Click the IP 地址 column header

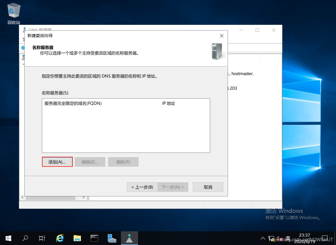(185, 103)
